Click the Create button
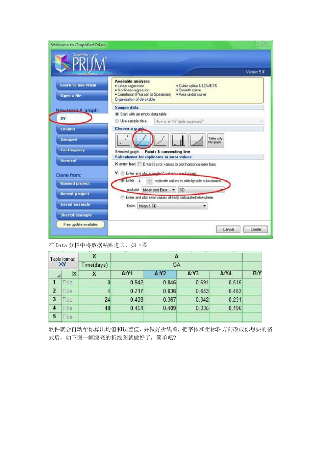The height and width of the screenshot is (454, 321). tap(255, 229)
